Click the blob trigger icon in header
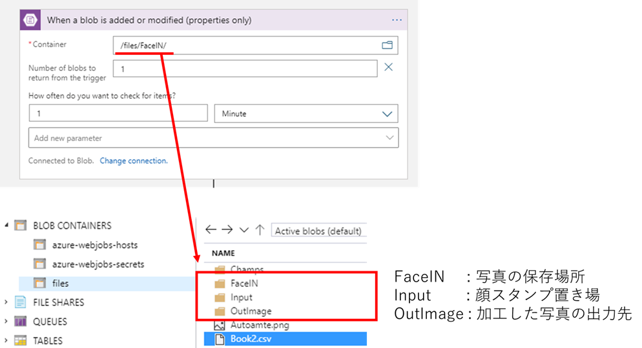The image size is (642, 348). 30,20
